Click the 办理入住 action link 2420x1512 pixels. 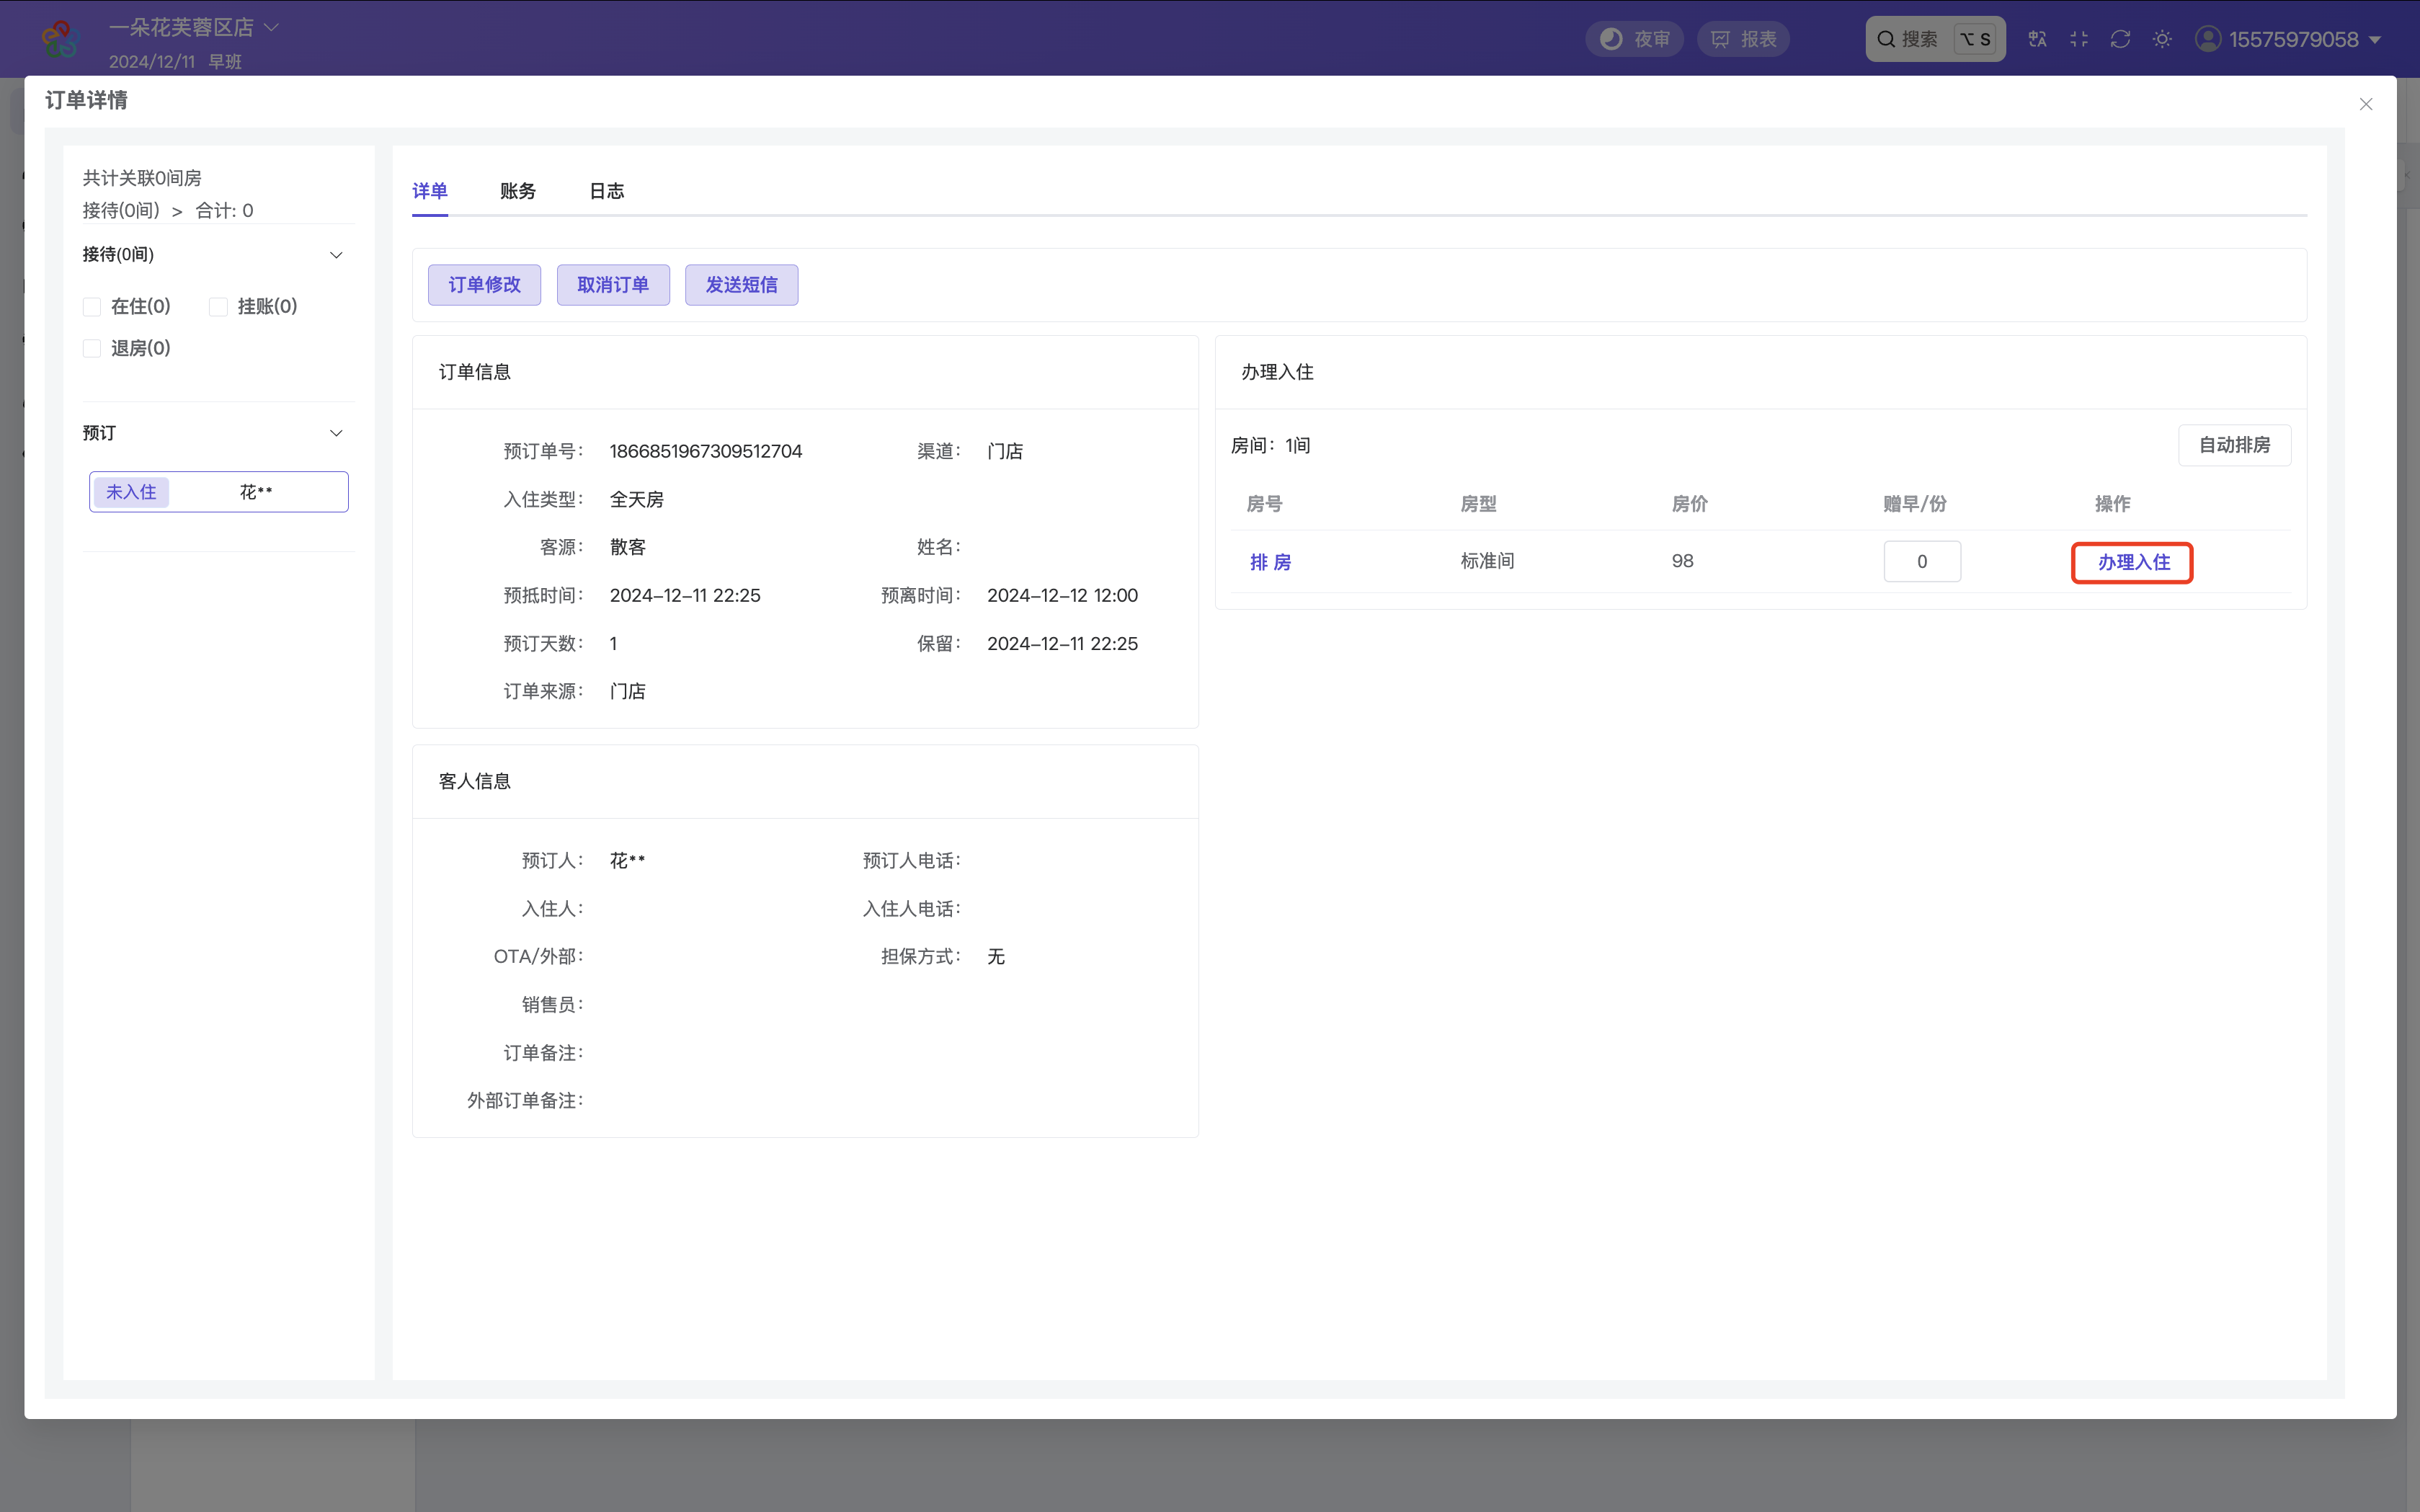click(2133, 562)
